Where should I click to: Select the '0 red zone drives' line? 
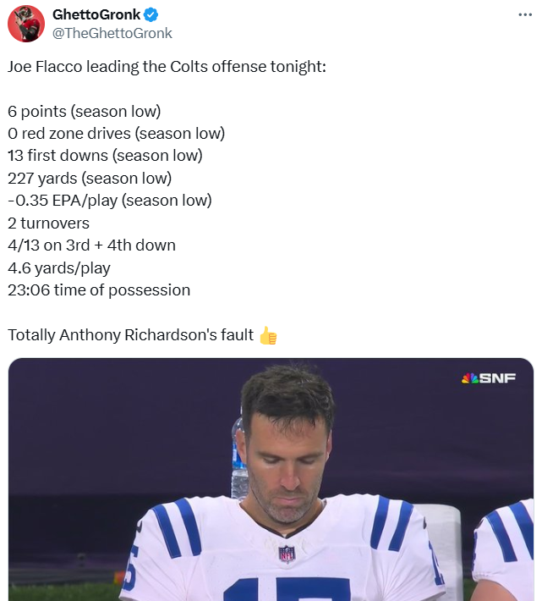click(117, 134)
